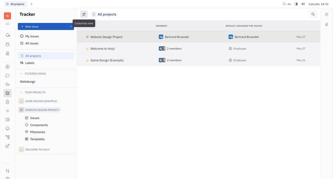Open the notifications bell in left sidebar
The height and width of the screenshot is (179, 333).
tap(7, 35)
